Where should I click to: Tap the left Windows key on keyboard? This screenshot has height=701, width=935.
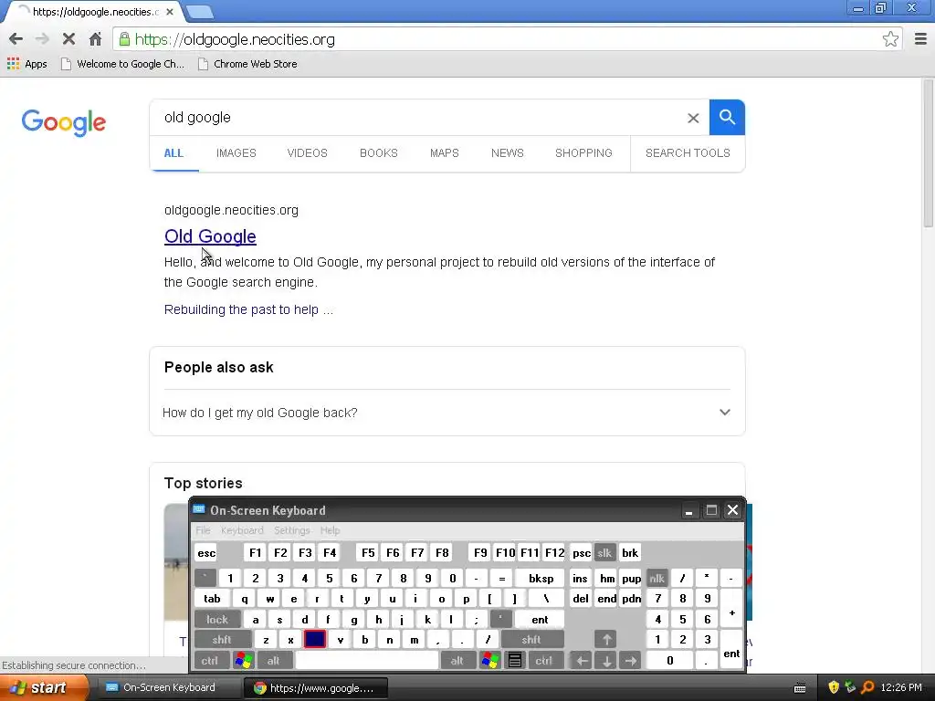243,660
